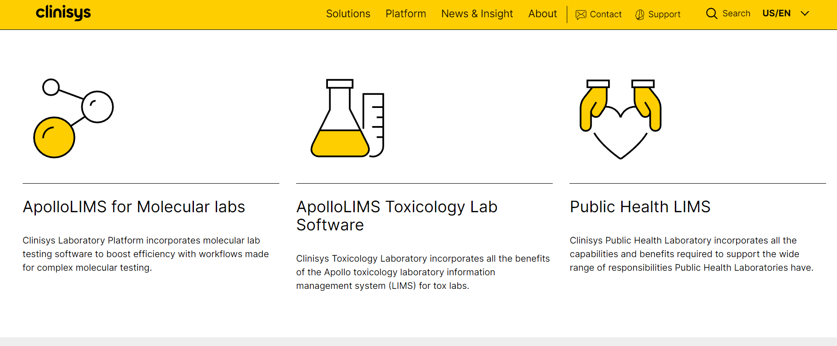The width and height of the screenshot is (837, 346).
Task: Open Public Health LIMS heading
Action: pos(640,207)
